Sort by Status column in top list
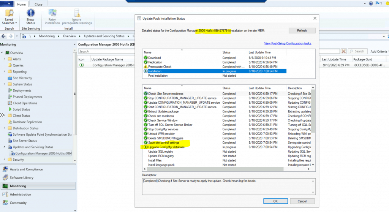The width and height of the screenshot is (389, 212). click(x=234, y=52)
